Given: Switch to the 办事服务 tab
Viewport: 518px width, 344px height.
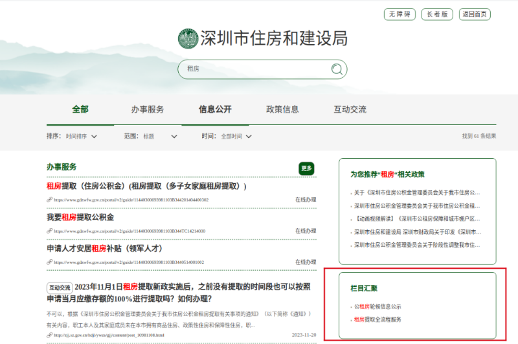Looking at the screenshot, I should [x=148, y=109].
